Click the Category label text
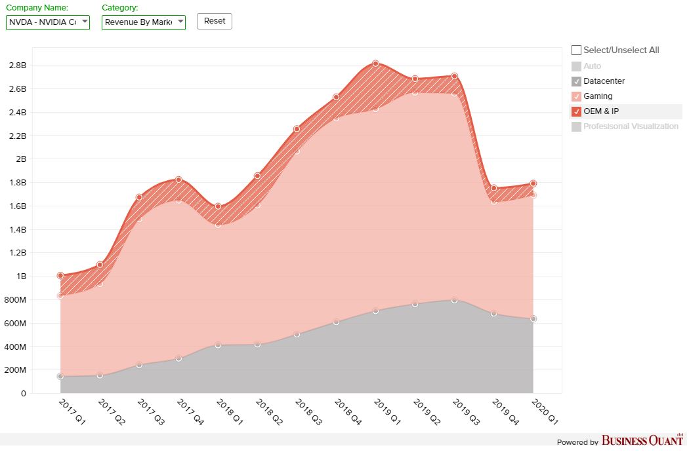 [119, 7]
